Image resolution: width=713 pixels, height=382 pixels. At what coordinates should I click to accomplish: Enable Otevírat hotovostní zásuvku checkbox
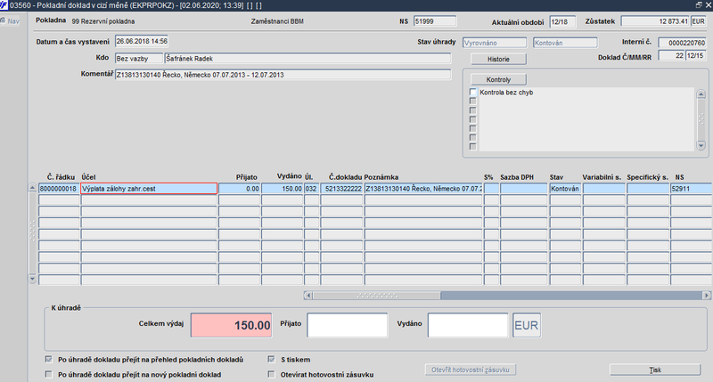click(x=272, y=374)
